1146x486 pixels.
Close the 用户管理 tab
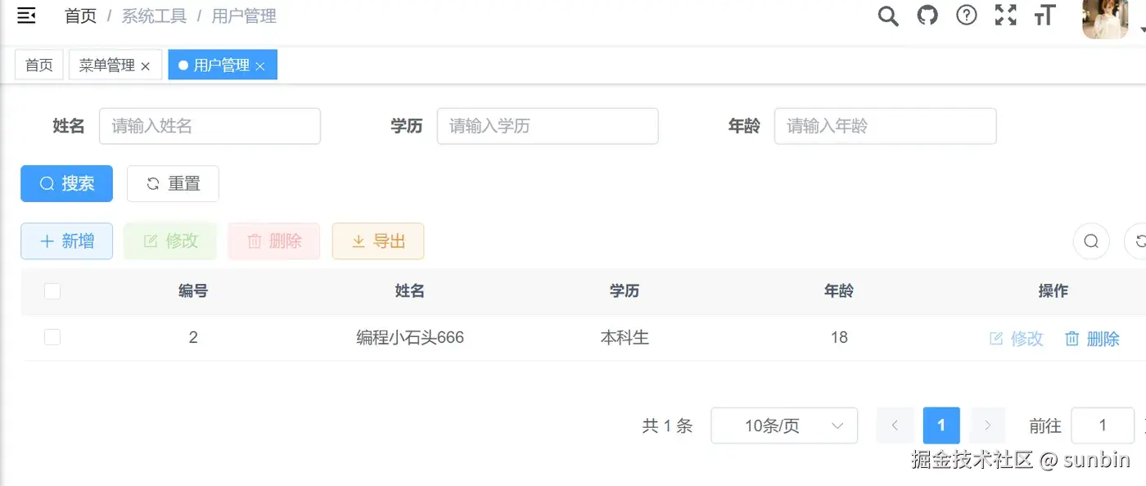(x=260, y=66)
